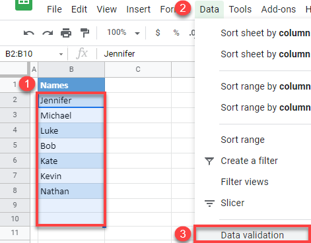311x243 pixels.
Task: Select row 4 header
Action: click(15, 130)
